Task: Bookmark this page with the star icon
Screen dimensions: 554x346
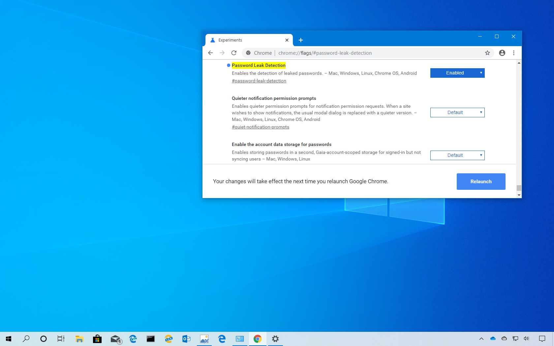Action: click(487, 53)
